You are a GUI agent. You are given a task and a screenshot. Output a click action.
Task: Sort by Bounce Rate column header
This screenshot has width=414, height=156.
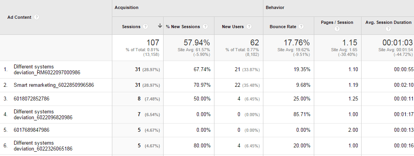coord(283,27)
